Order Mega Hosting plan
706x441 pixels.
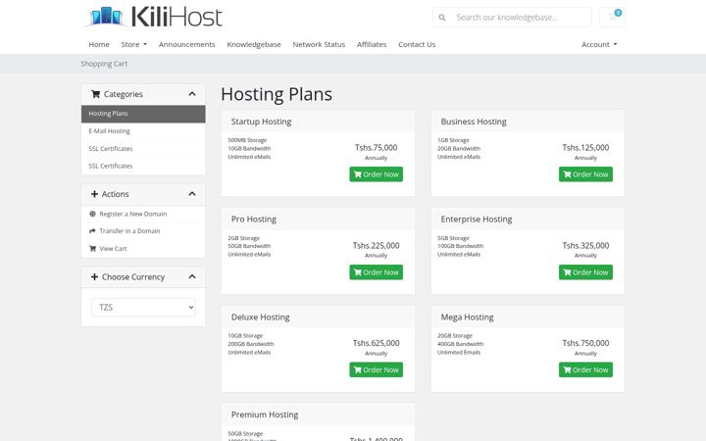point(585,369)
